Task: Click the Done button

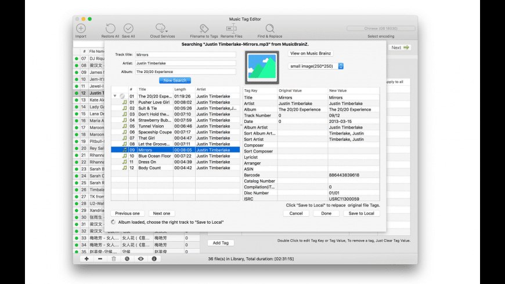Action: pyautogui.click(x=326, y=213)
